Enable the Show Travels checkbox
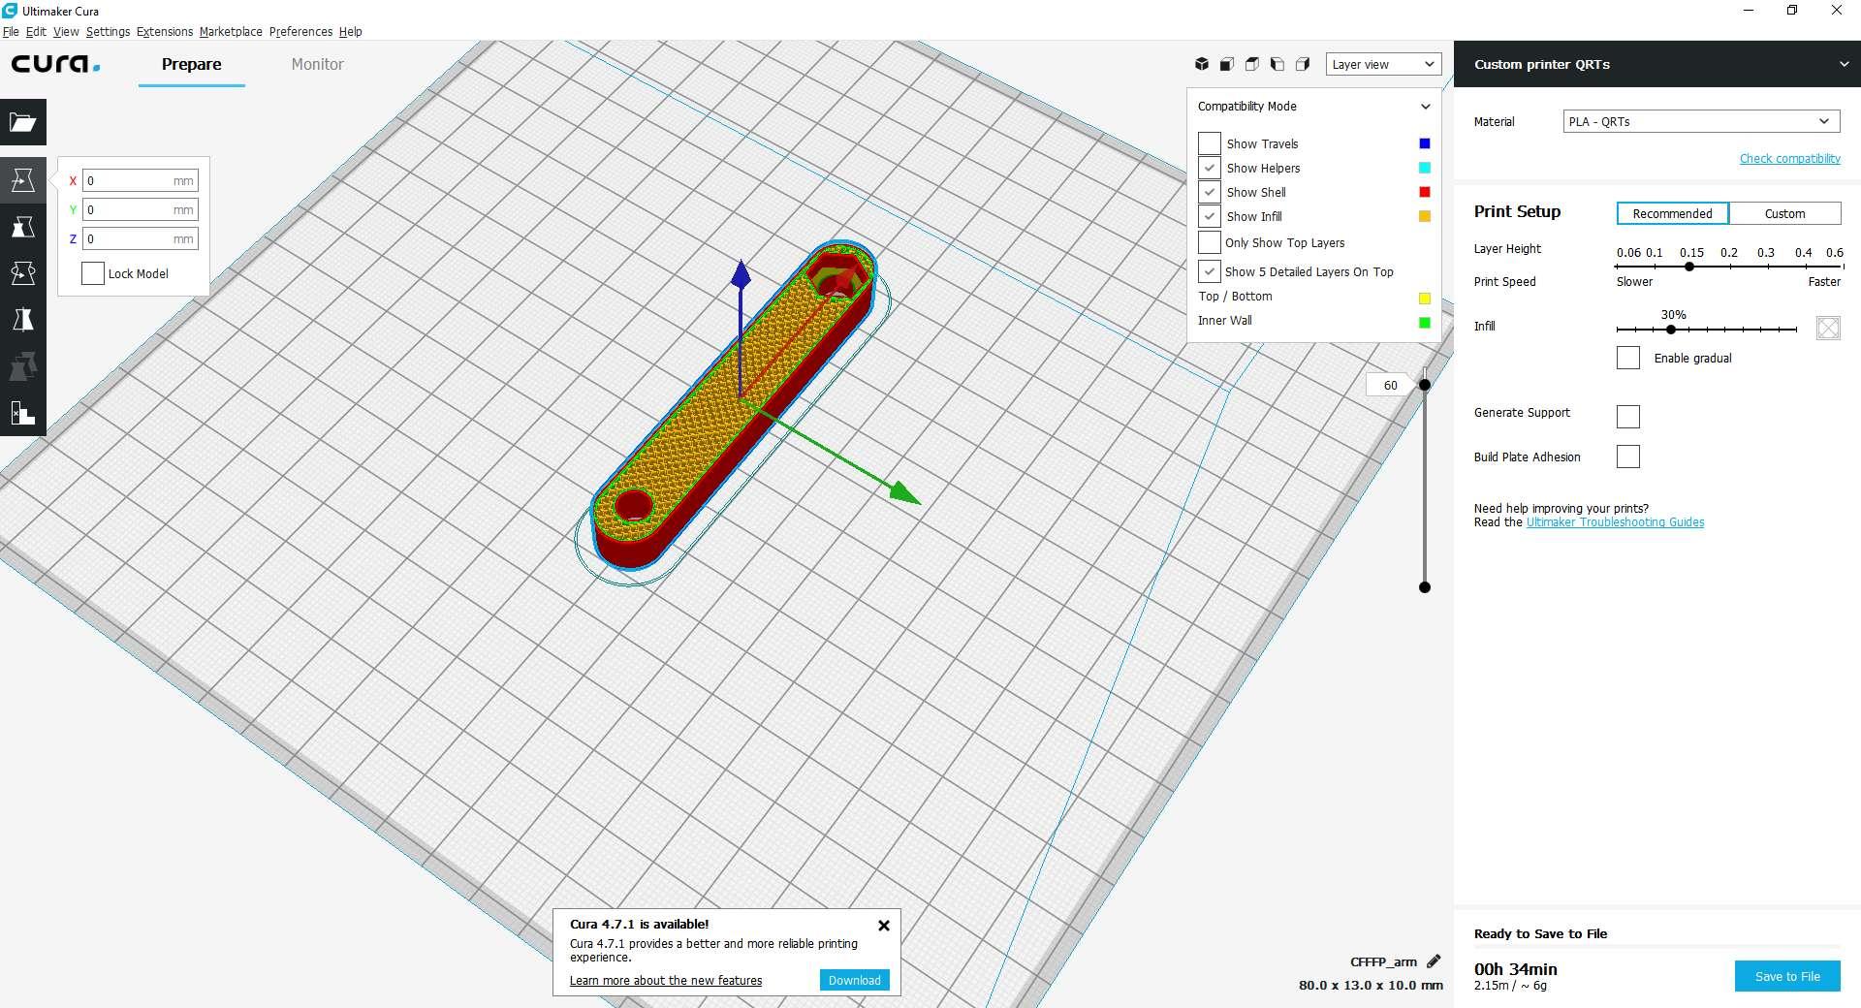Image resolution: width=1861 pixels, height=1008 pixels. 1210,143
